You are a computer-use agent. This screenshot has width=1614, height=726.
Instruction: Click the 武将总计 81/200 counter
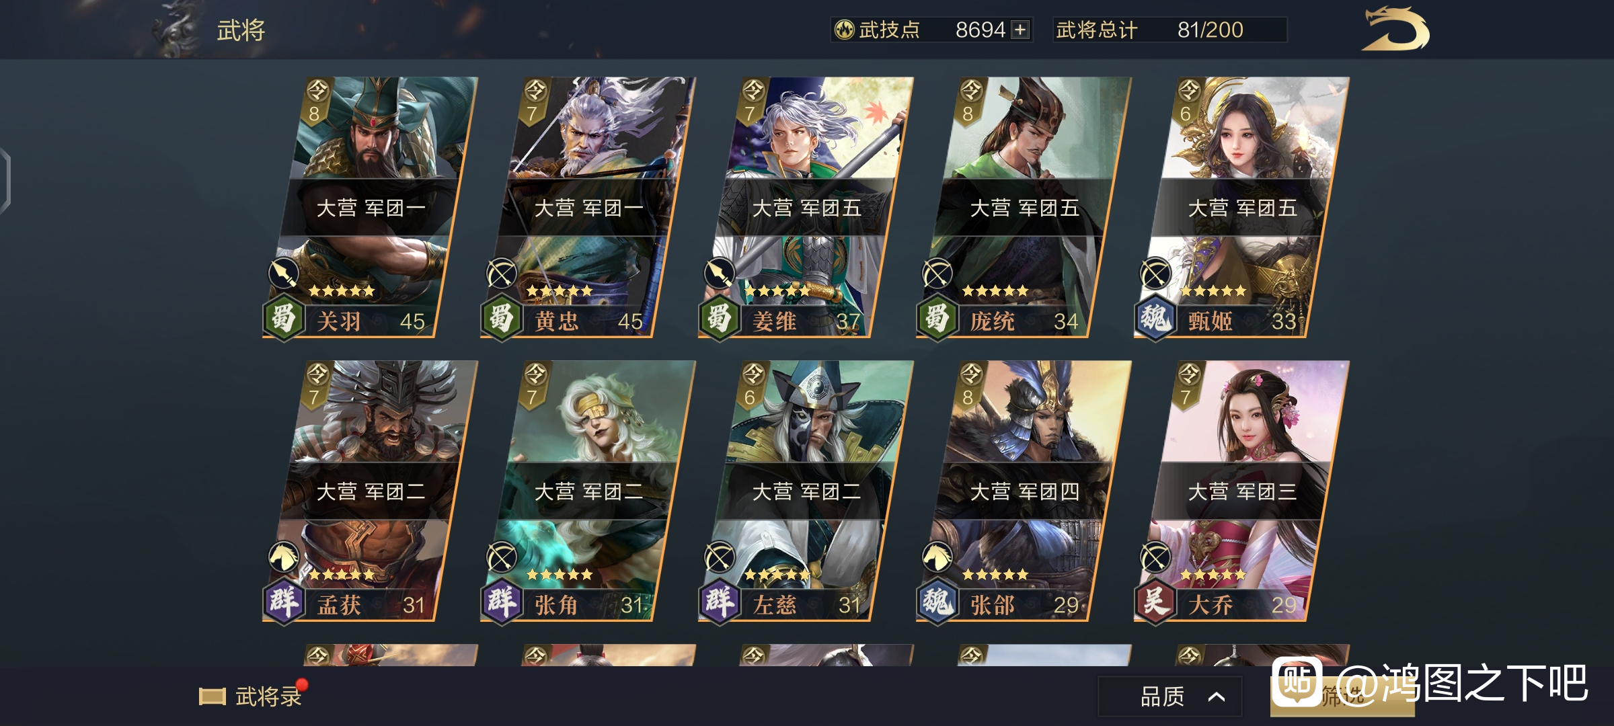1169,30
